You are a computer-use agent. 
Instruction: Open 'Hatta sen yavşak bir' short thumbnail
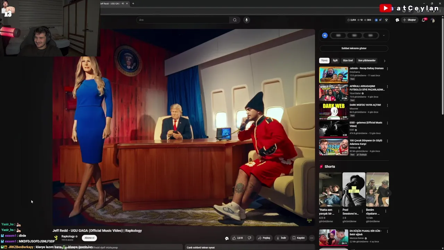(330, 190)
